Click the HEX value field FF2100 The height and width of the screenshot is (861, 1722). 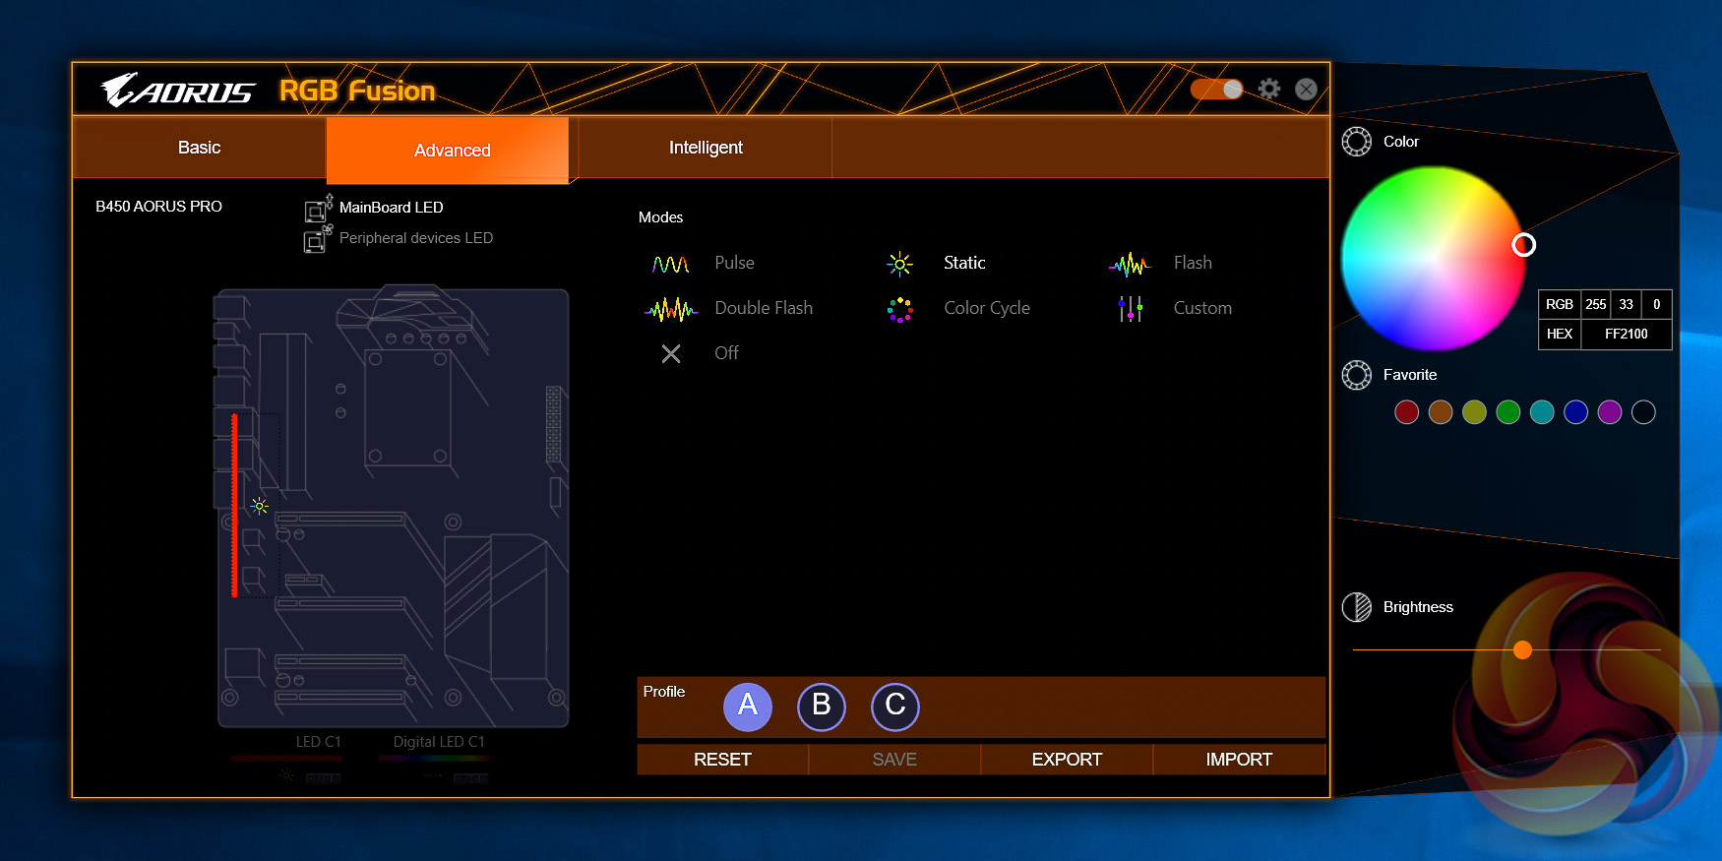click(x=1627, y=334)
